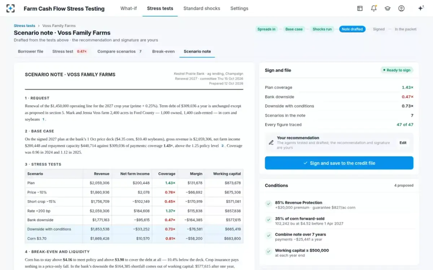Select the Price −10% scenario row
This screenshot has width=433, height=270.
[134, 192]
